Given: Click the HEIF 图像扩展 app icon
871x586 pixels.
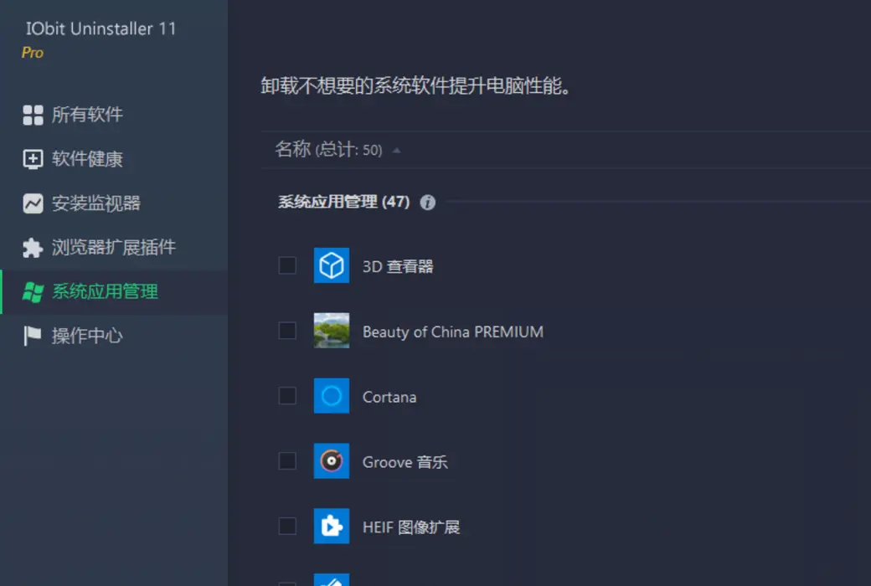Looking at the screenshot, I should coord(332,526).
